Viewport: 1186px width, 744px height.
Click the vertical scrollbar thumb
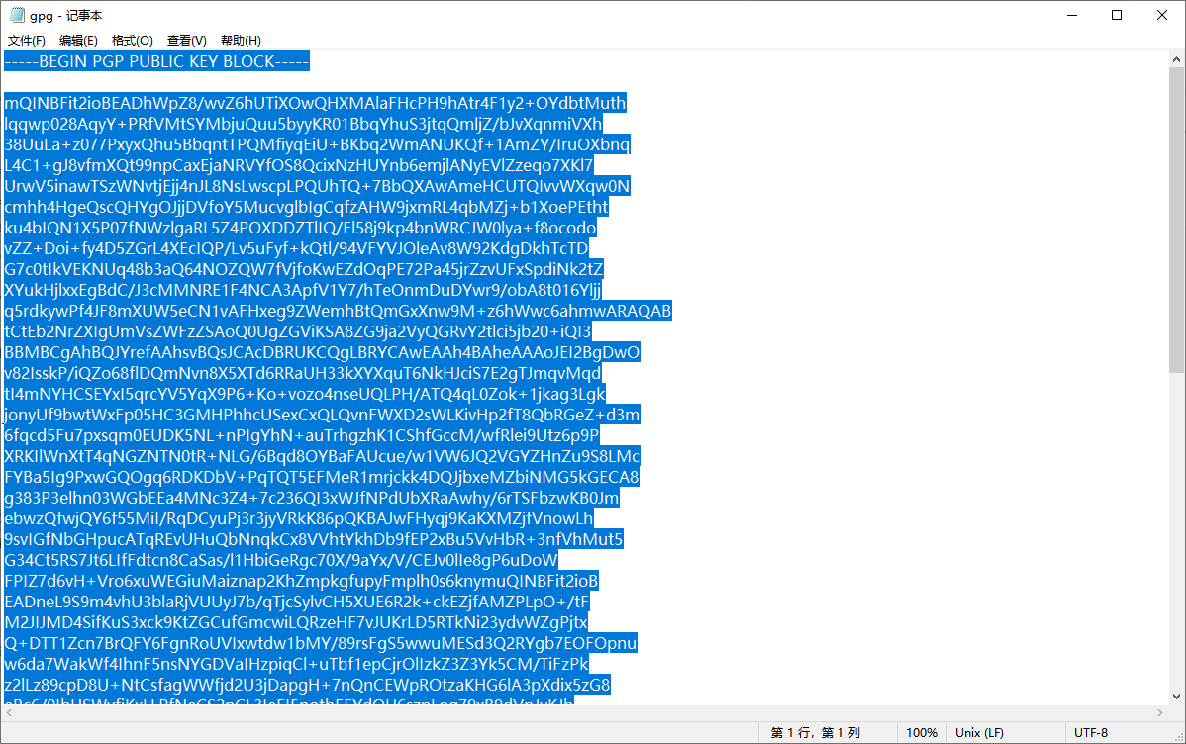pyautogui.click(x=1176, y=220)
